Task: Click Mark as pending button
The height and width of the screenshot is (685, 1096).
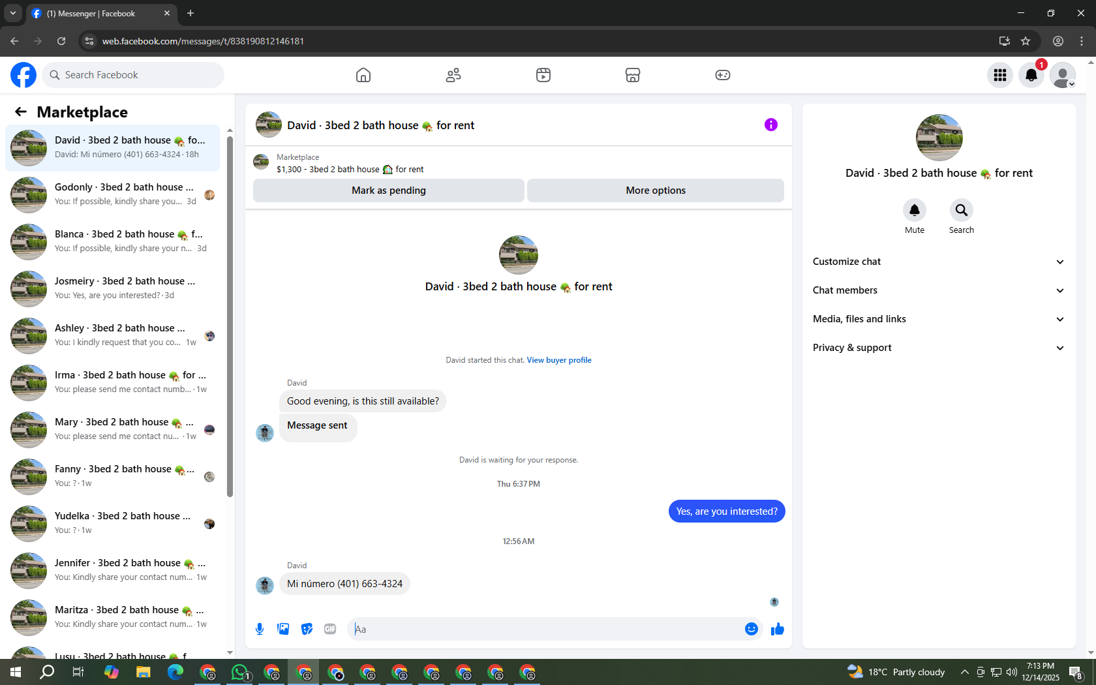Action: pyautogui.click(x=389, y=190)
